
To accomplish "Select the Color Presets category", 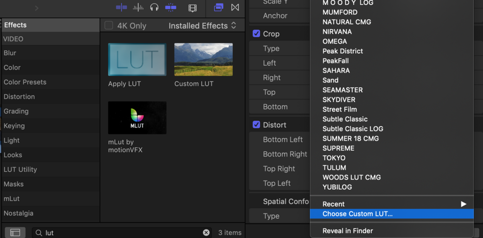I will tap(50, 82).
